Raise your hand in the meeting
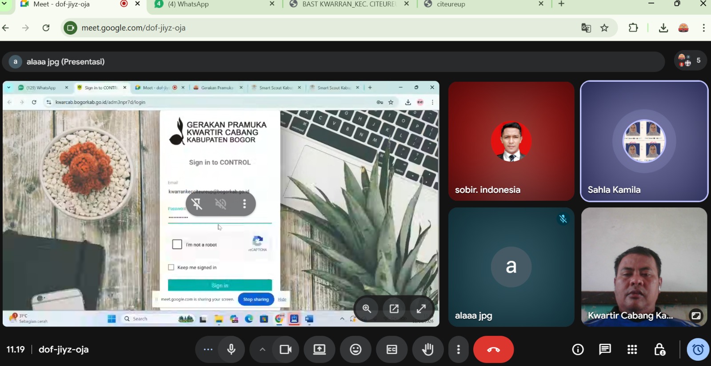 [427, 350]
